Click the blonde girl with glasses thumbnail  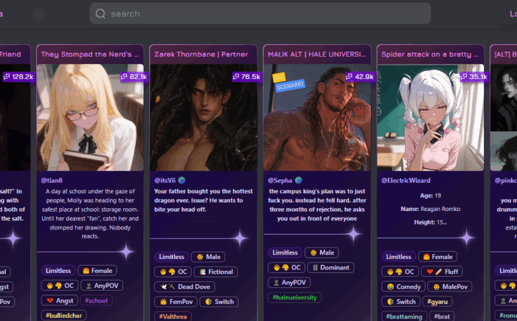coord(90,117)
